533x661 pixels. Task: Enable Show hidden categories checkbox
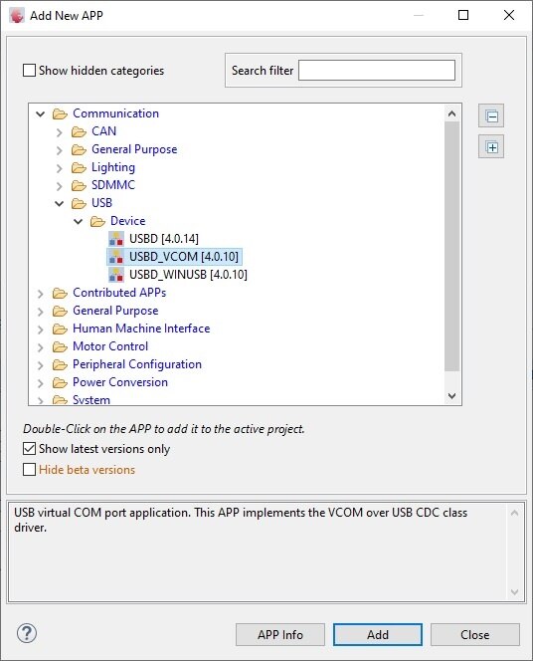[x=29, y=70]
